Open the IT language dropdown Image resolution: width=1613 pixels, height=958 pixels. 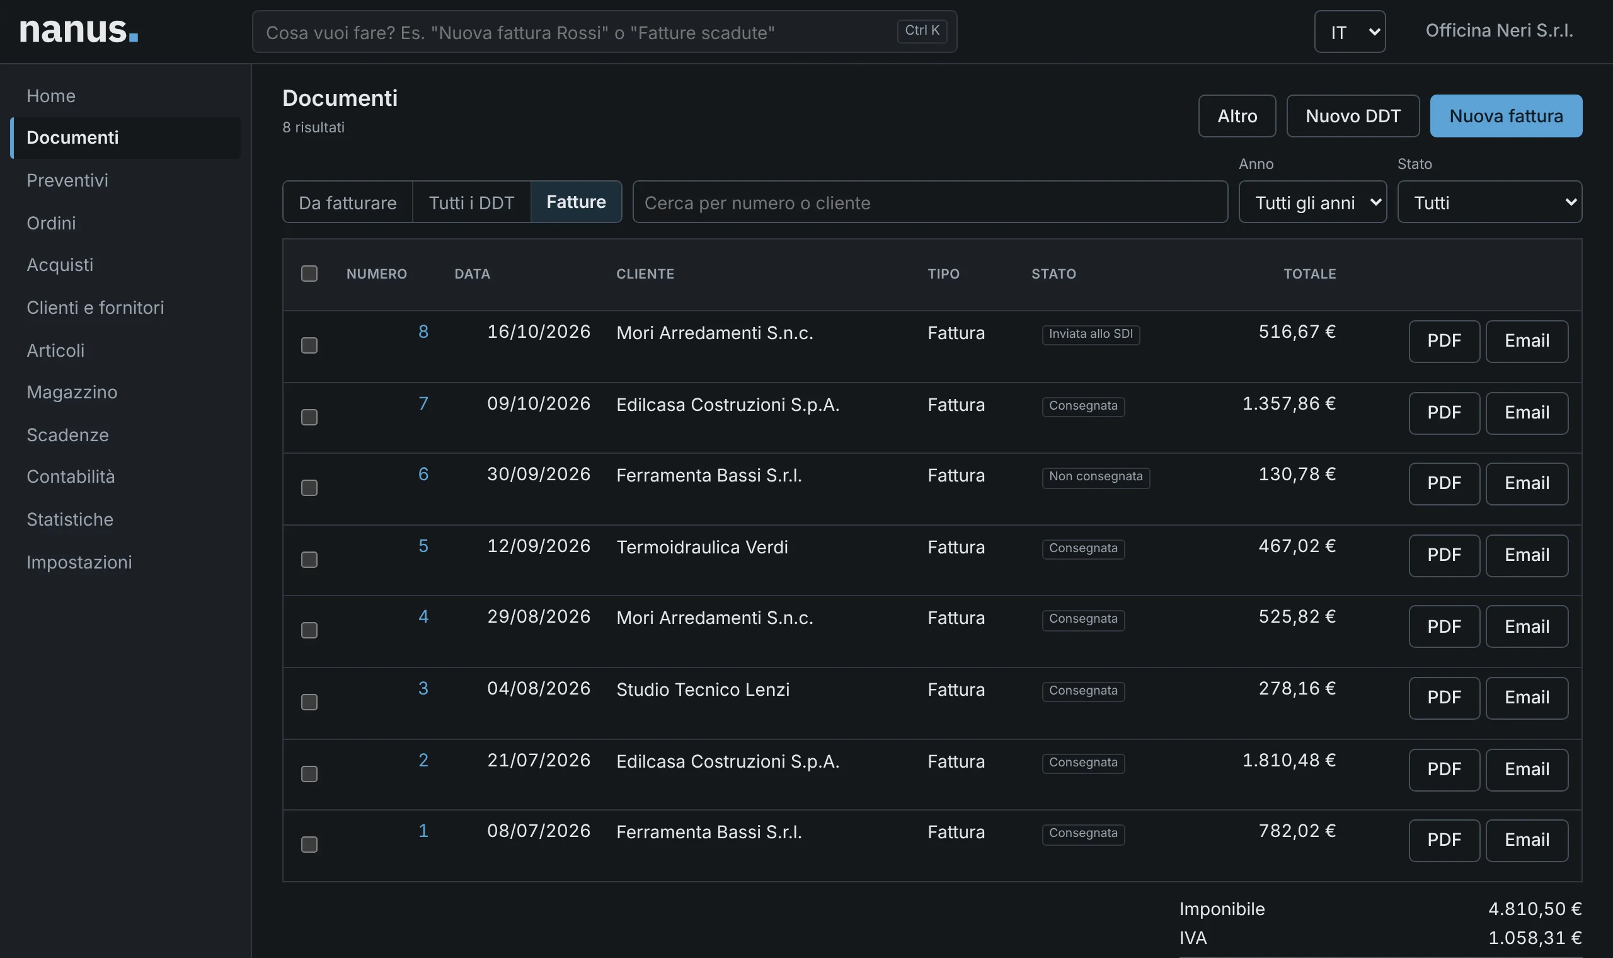(x=1350, y=32)
